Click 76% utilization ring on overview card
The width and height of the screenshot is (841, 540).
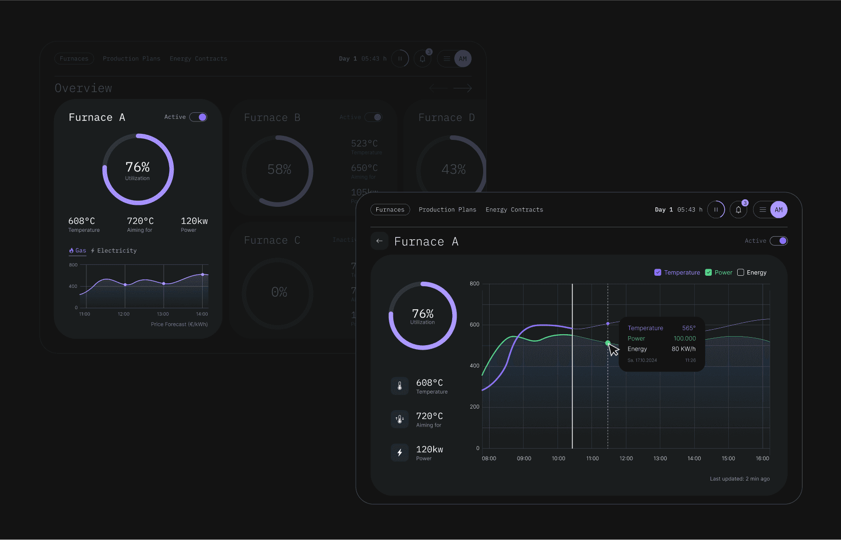point(138,169)
